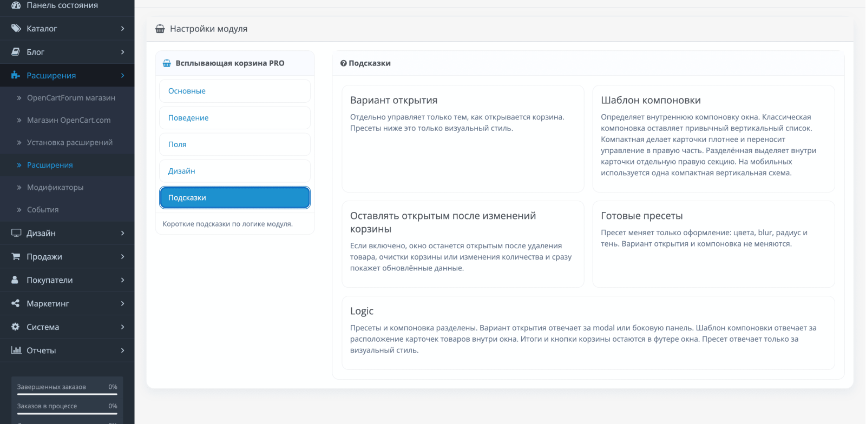Image resolution: width=866 pixels, height=424 pixels.
Task: Go to Установка расширений
Action: point(67,142)
